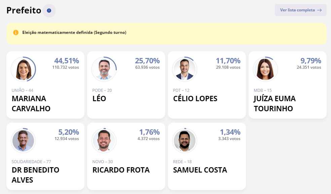Click the orange alert icon in yellow banner

16,33
